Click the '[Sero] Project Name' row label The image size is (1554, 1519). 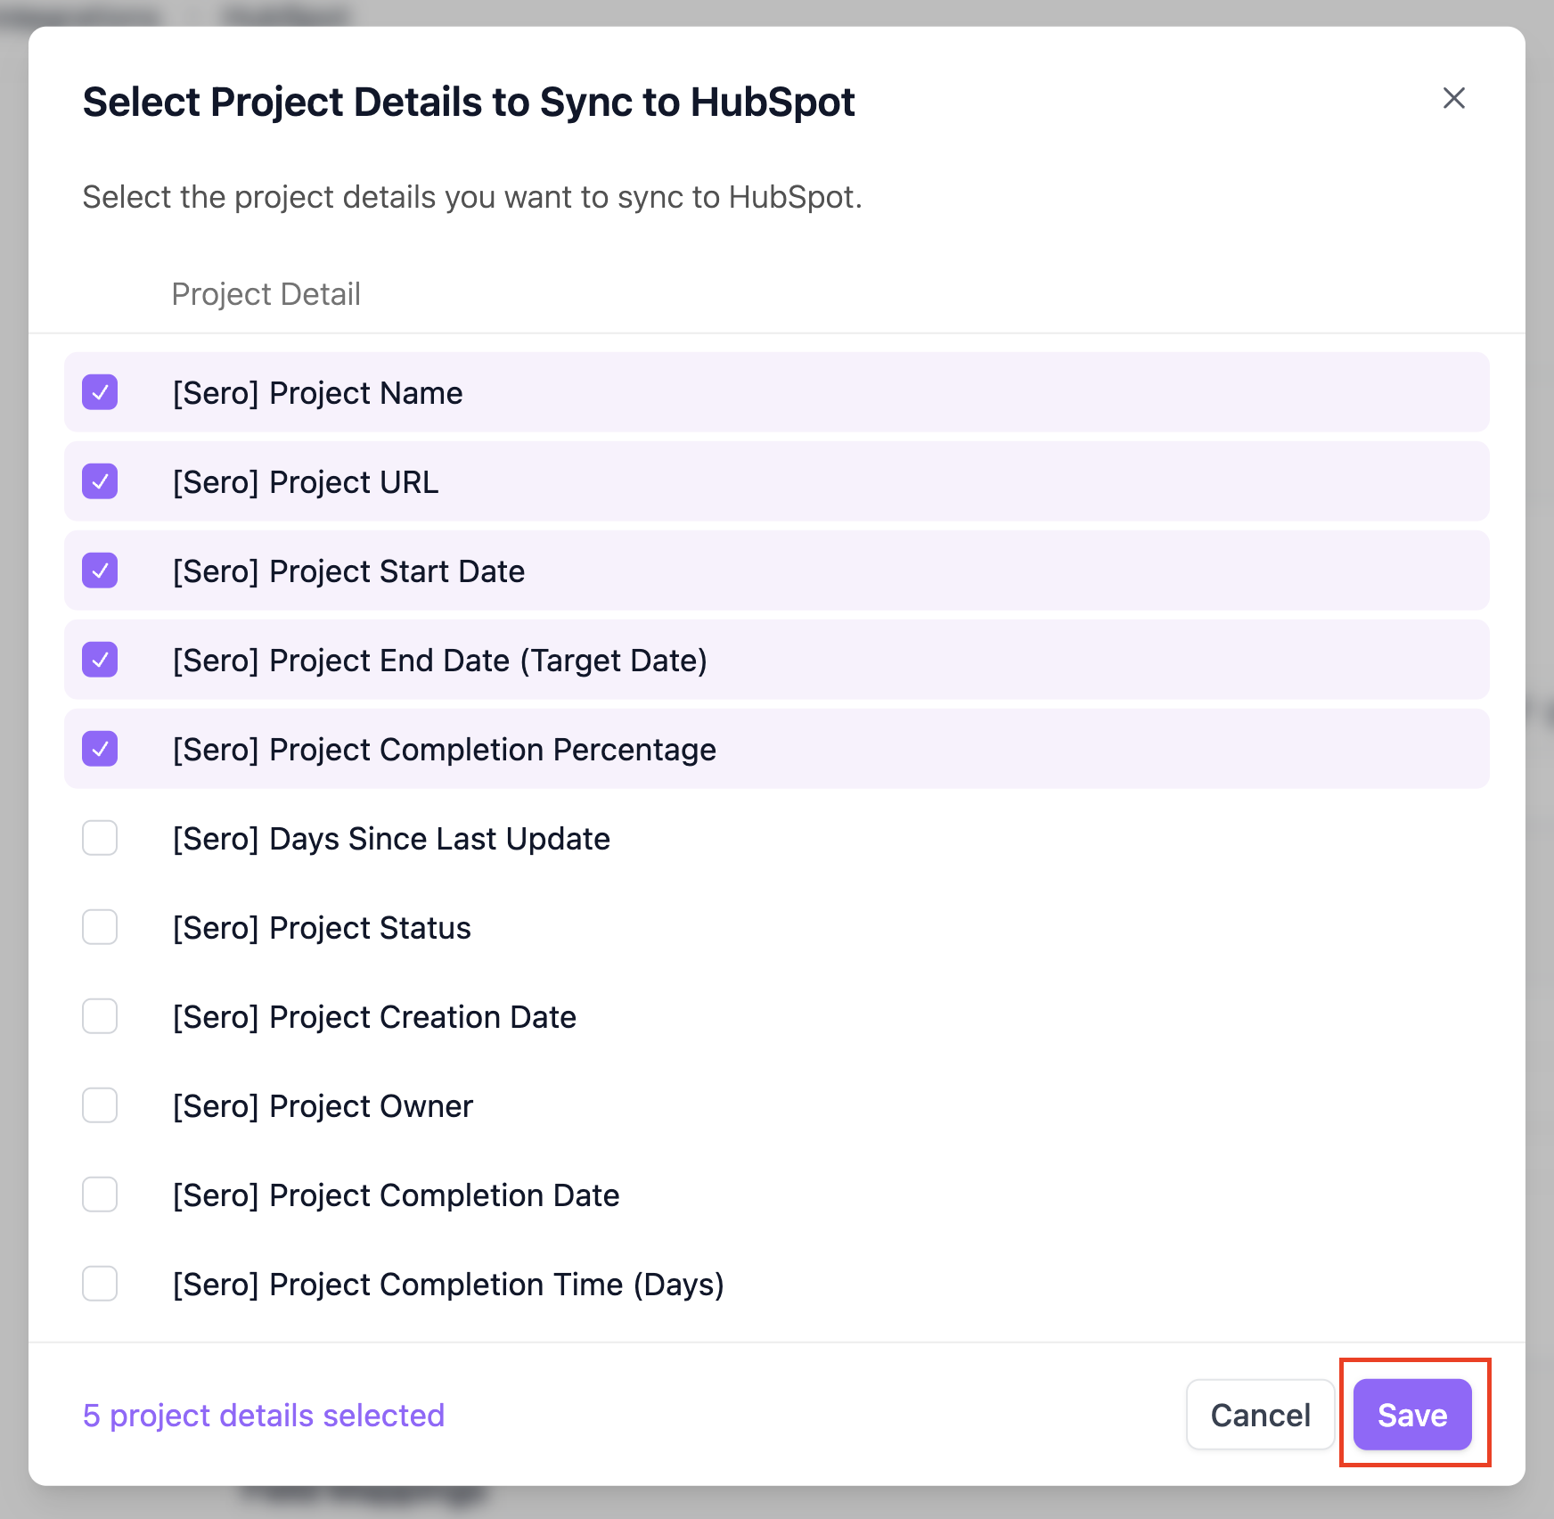317,393
